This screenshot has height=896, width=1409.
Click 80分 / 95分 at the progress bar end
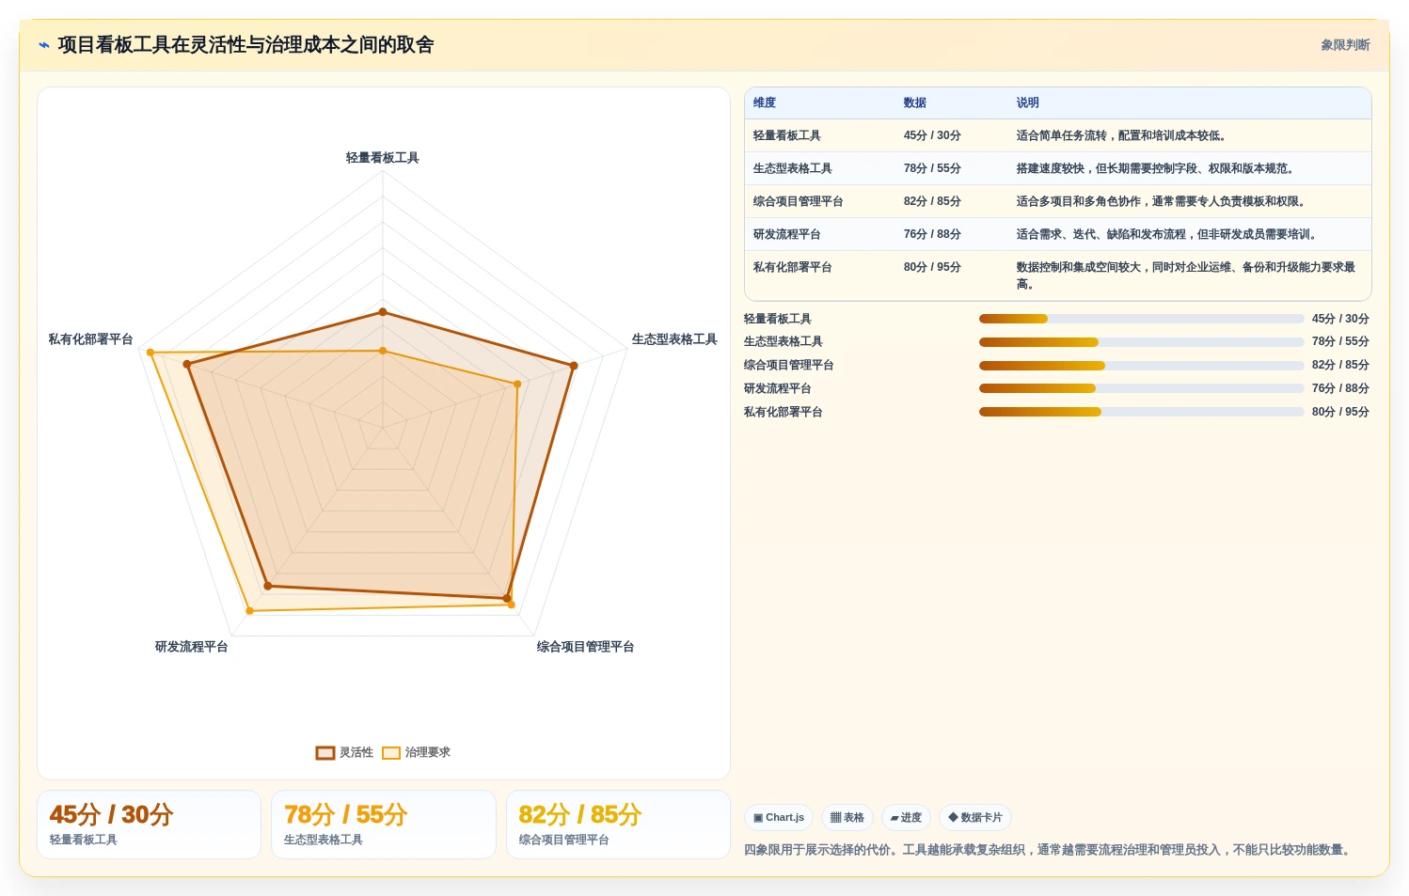coord(1340,412)
